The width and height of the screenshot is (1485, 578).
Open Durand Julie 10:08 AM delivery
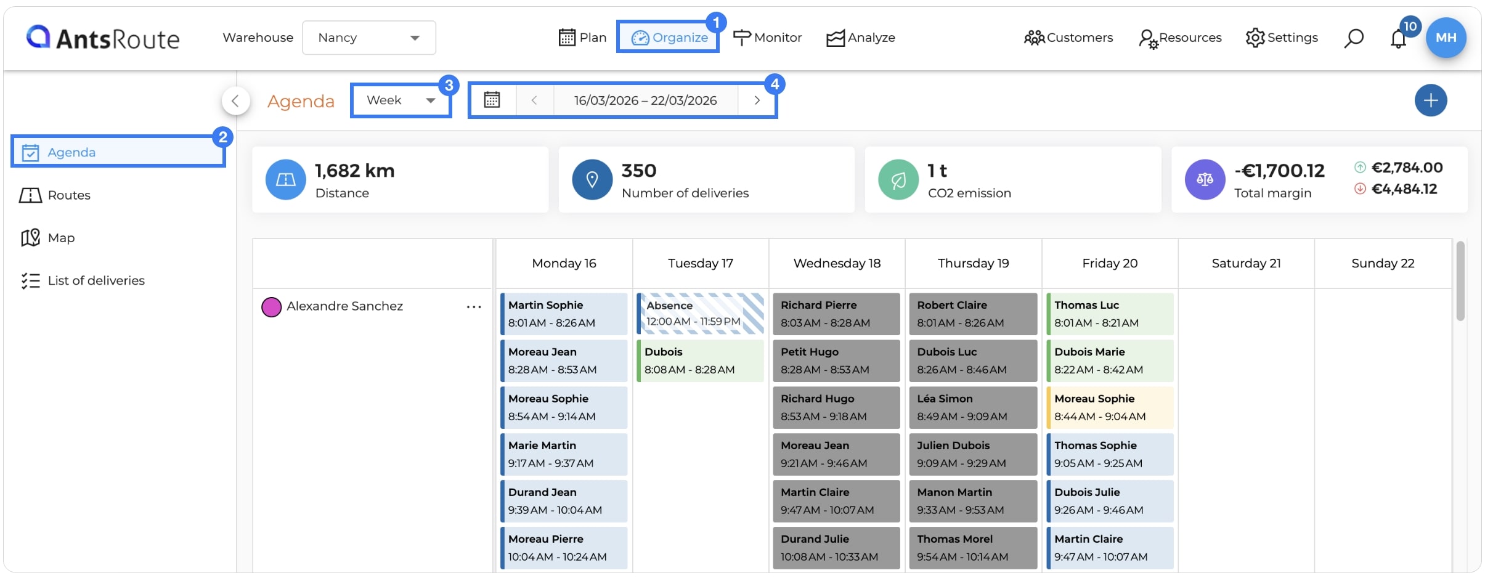(x=836, y=548)
